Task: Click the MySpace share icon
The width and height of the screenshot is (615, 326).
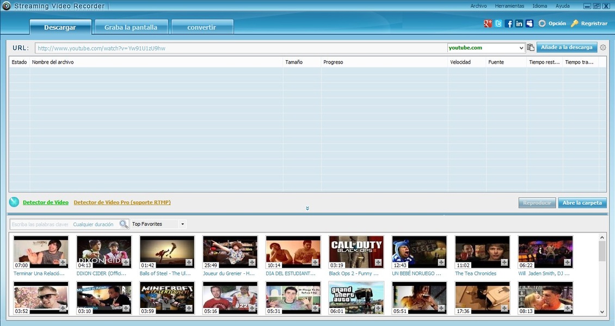Action: coord(529,23)
